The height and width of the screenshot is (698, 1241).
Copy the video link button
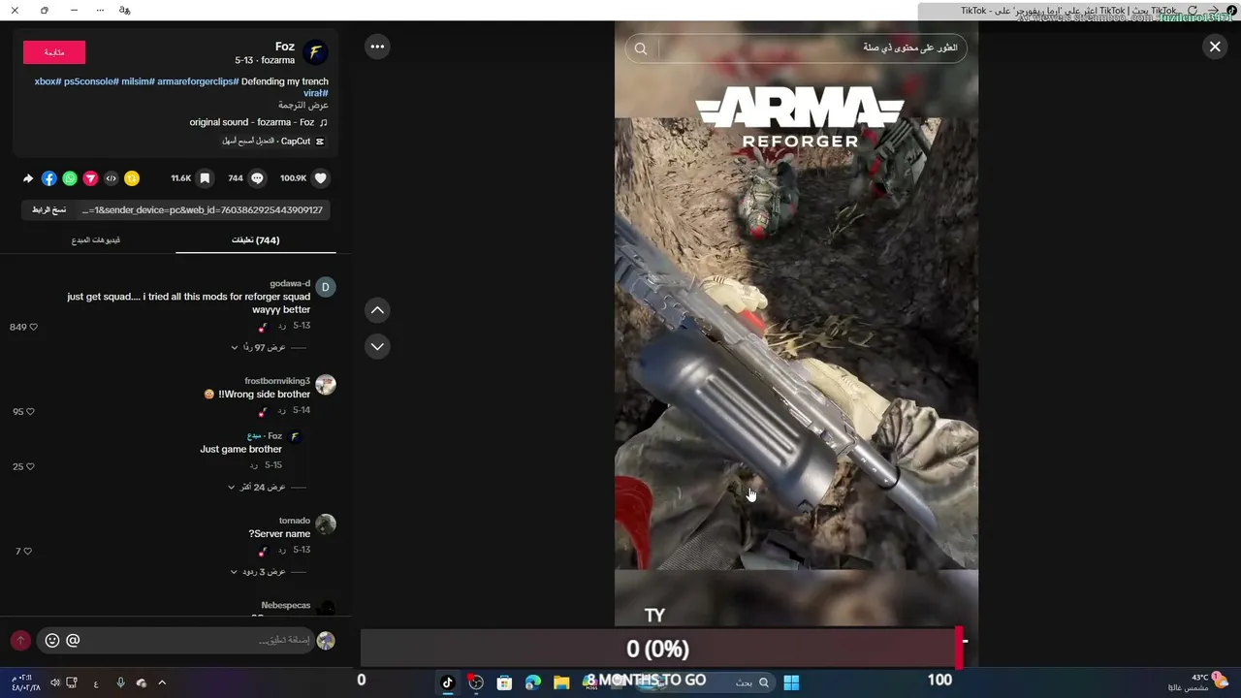49,210
